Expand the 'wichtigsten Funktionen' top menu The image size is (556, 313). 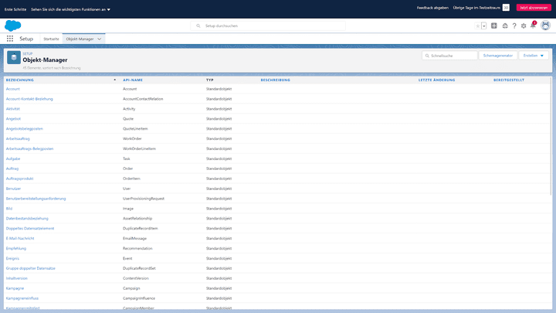coord(71,9)
